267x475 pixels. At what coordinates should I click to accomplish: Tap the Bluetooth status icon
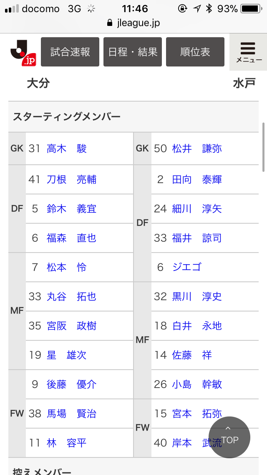pyautogui.click(x=209, y=9)
